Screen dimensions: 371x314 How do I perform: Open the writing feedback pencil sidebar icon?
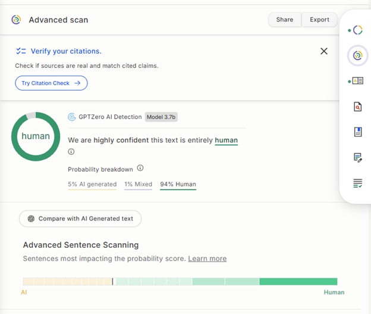point(358,157)
